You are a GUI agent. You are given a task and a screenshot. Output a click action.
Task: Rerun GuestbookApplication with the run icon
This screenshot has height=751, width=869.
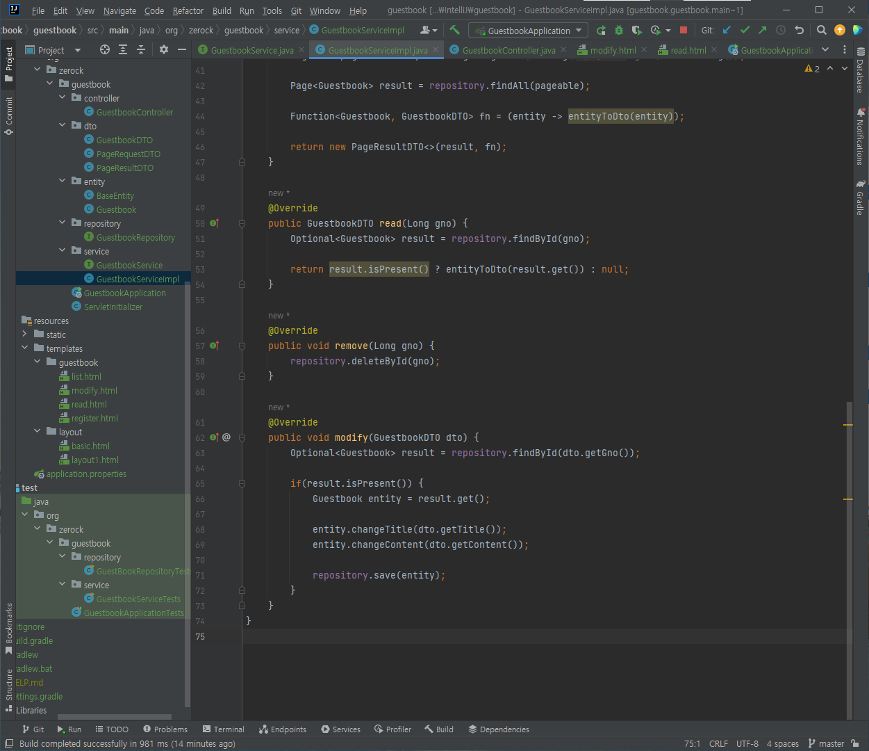(601, 30)
